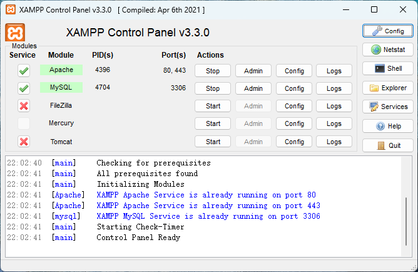Click the 'Starting Check-Timer' log line
The width and height of the screenshot is (418, 272).
[x=141, y=227]
